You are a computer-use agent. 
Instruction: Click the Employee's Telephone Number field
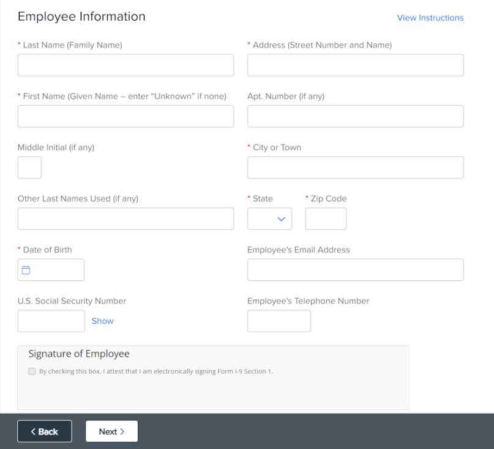(279, 321)
